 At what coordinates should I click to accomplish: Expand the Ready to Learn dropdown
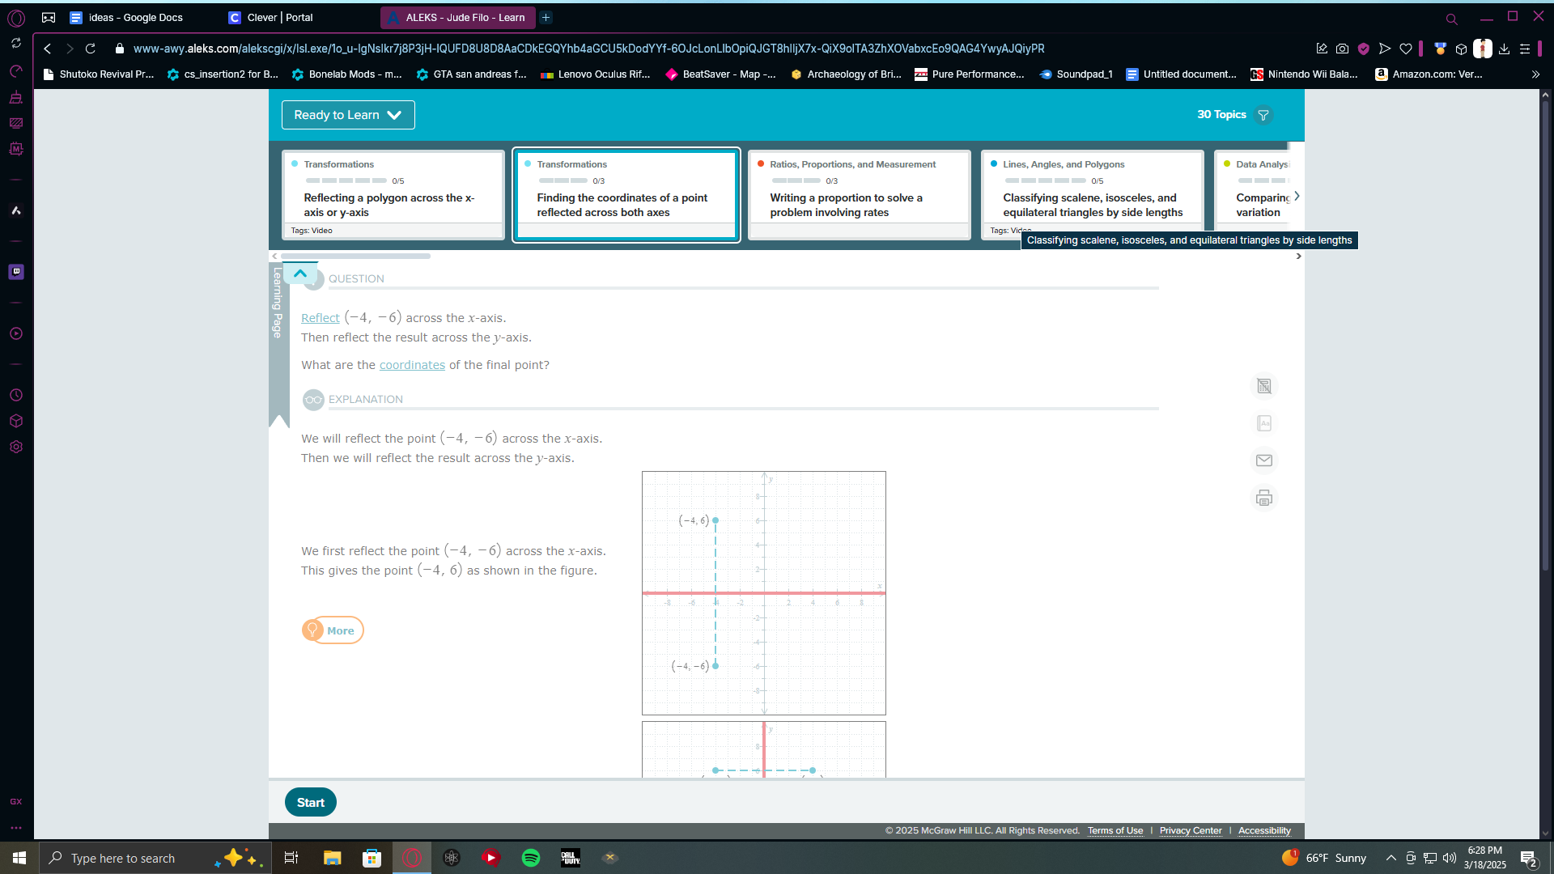click(348, 115)
